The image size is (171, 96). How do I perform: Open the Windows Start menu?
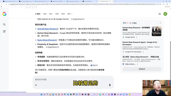pyautogui.click(x=41, y=94)
